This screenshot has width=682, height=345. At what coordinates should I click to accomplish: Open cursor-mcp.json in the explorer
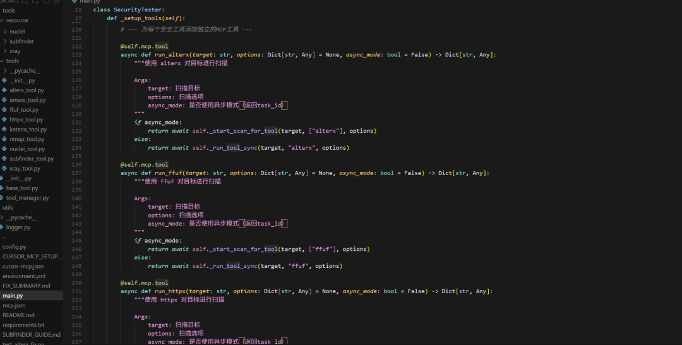pos(23,266)
